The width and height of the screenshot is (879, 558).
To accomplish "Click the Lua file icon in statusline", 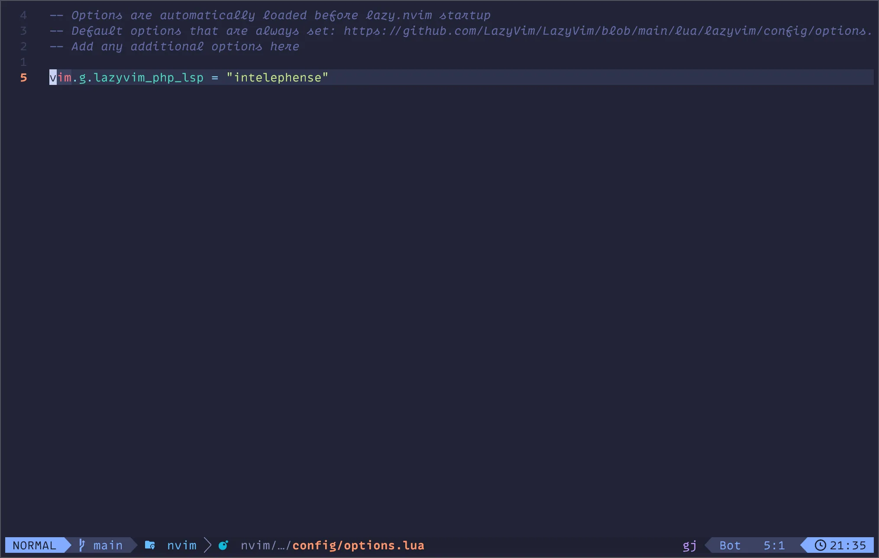I will (223, 545).
